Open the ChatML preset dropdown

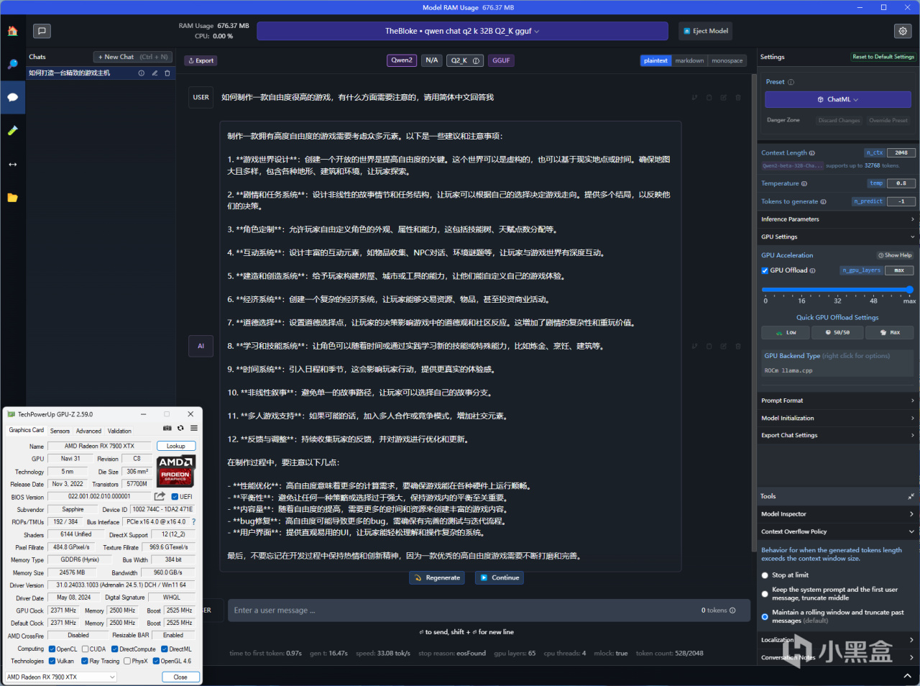838,100
